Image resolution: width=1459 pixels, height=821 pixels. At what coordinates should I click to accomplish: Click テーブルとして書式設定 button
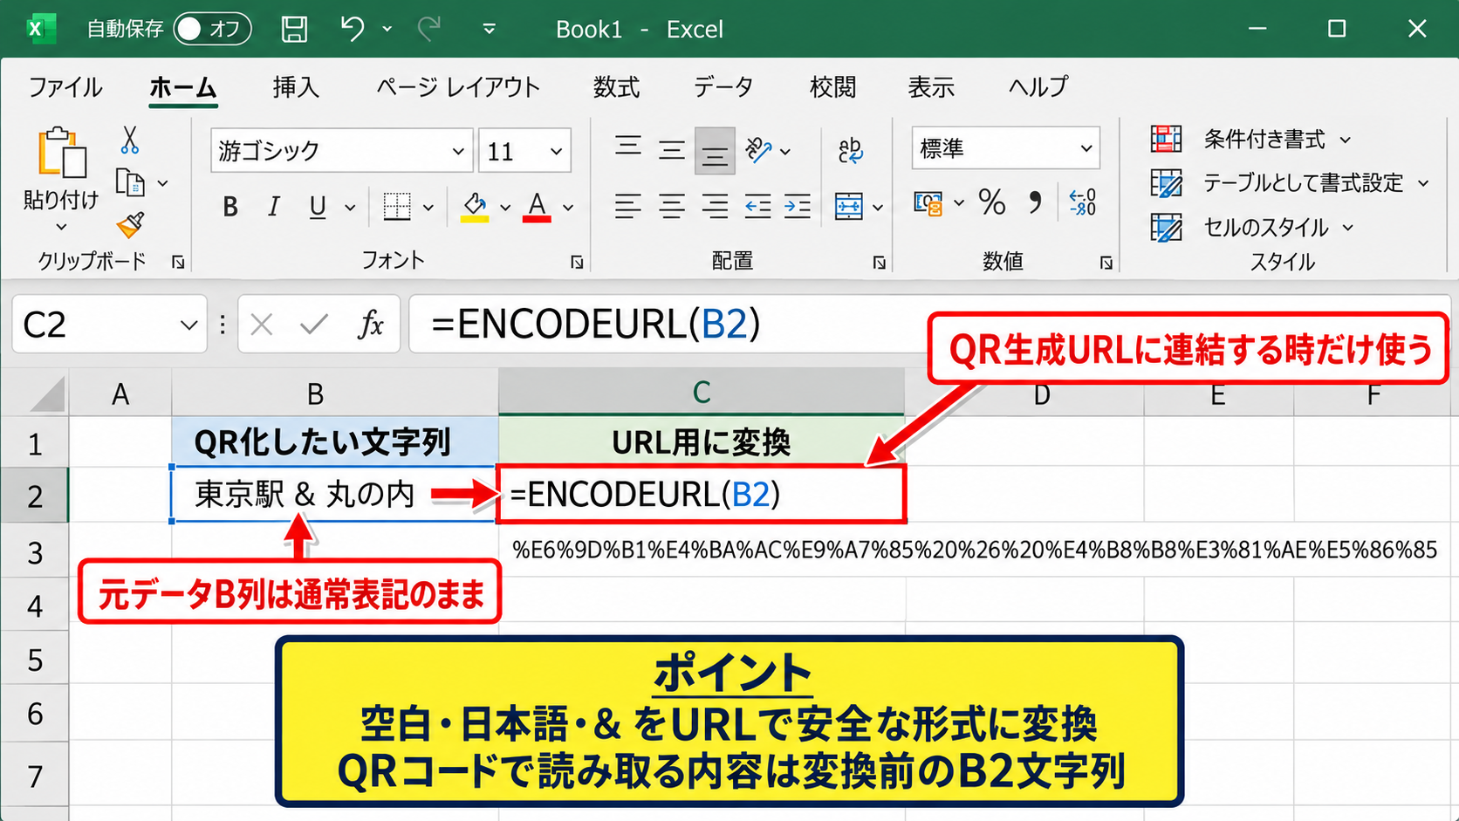pos(1290,183)
